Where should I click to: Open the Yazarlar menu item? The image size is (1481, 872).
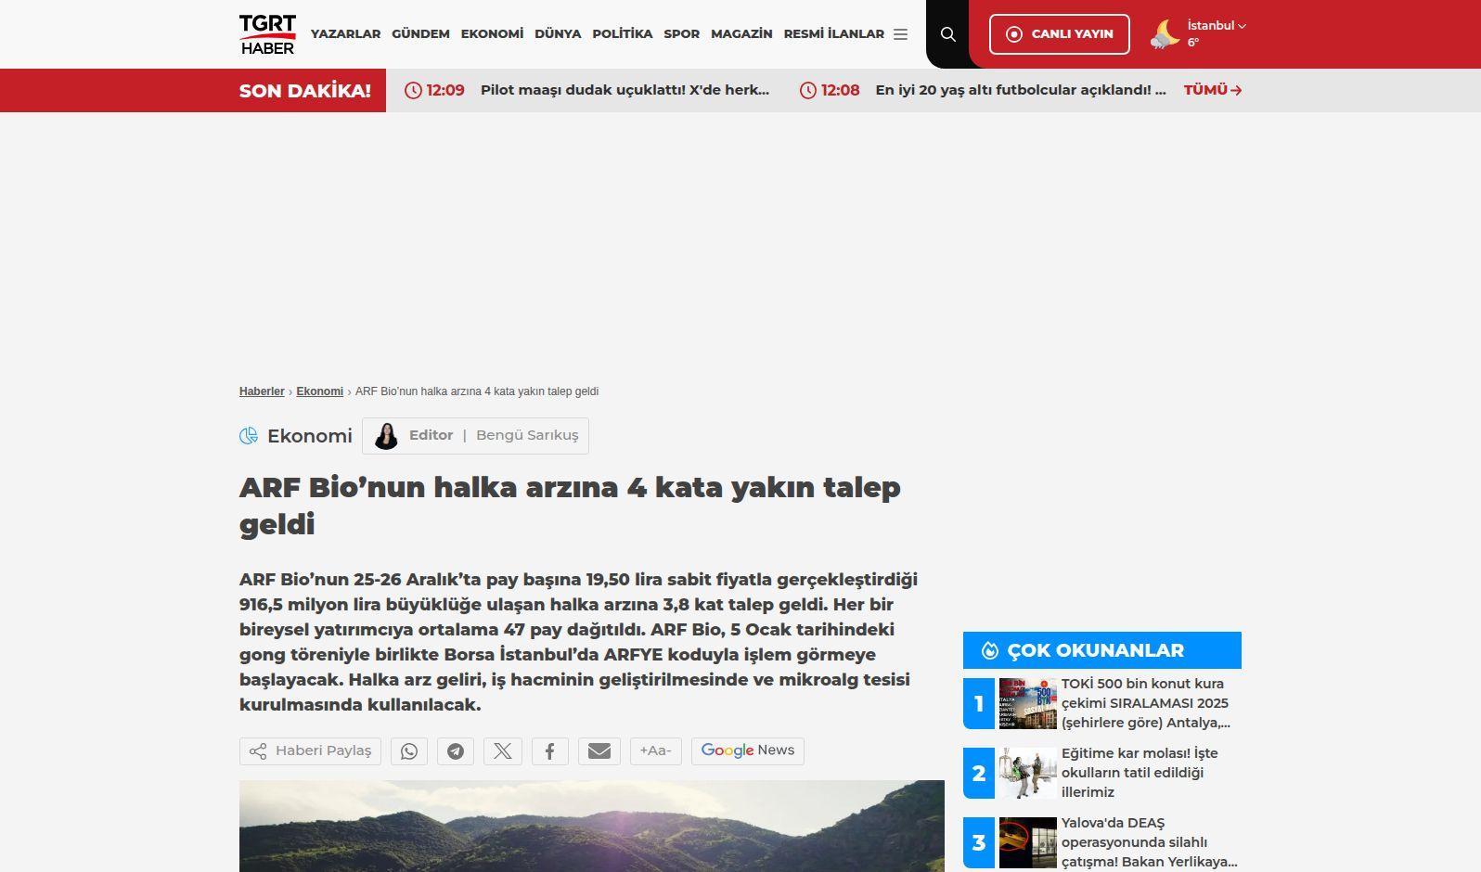[x=345, y=34]
